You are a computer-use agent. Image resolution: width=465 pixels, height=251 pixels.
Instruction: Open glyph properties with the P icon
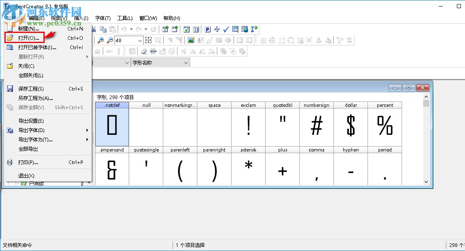[x=207, y=29]
